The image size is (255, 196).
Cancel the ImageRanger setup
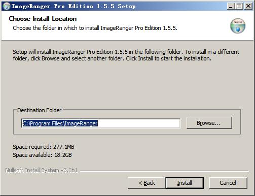click(228, 183)
